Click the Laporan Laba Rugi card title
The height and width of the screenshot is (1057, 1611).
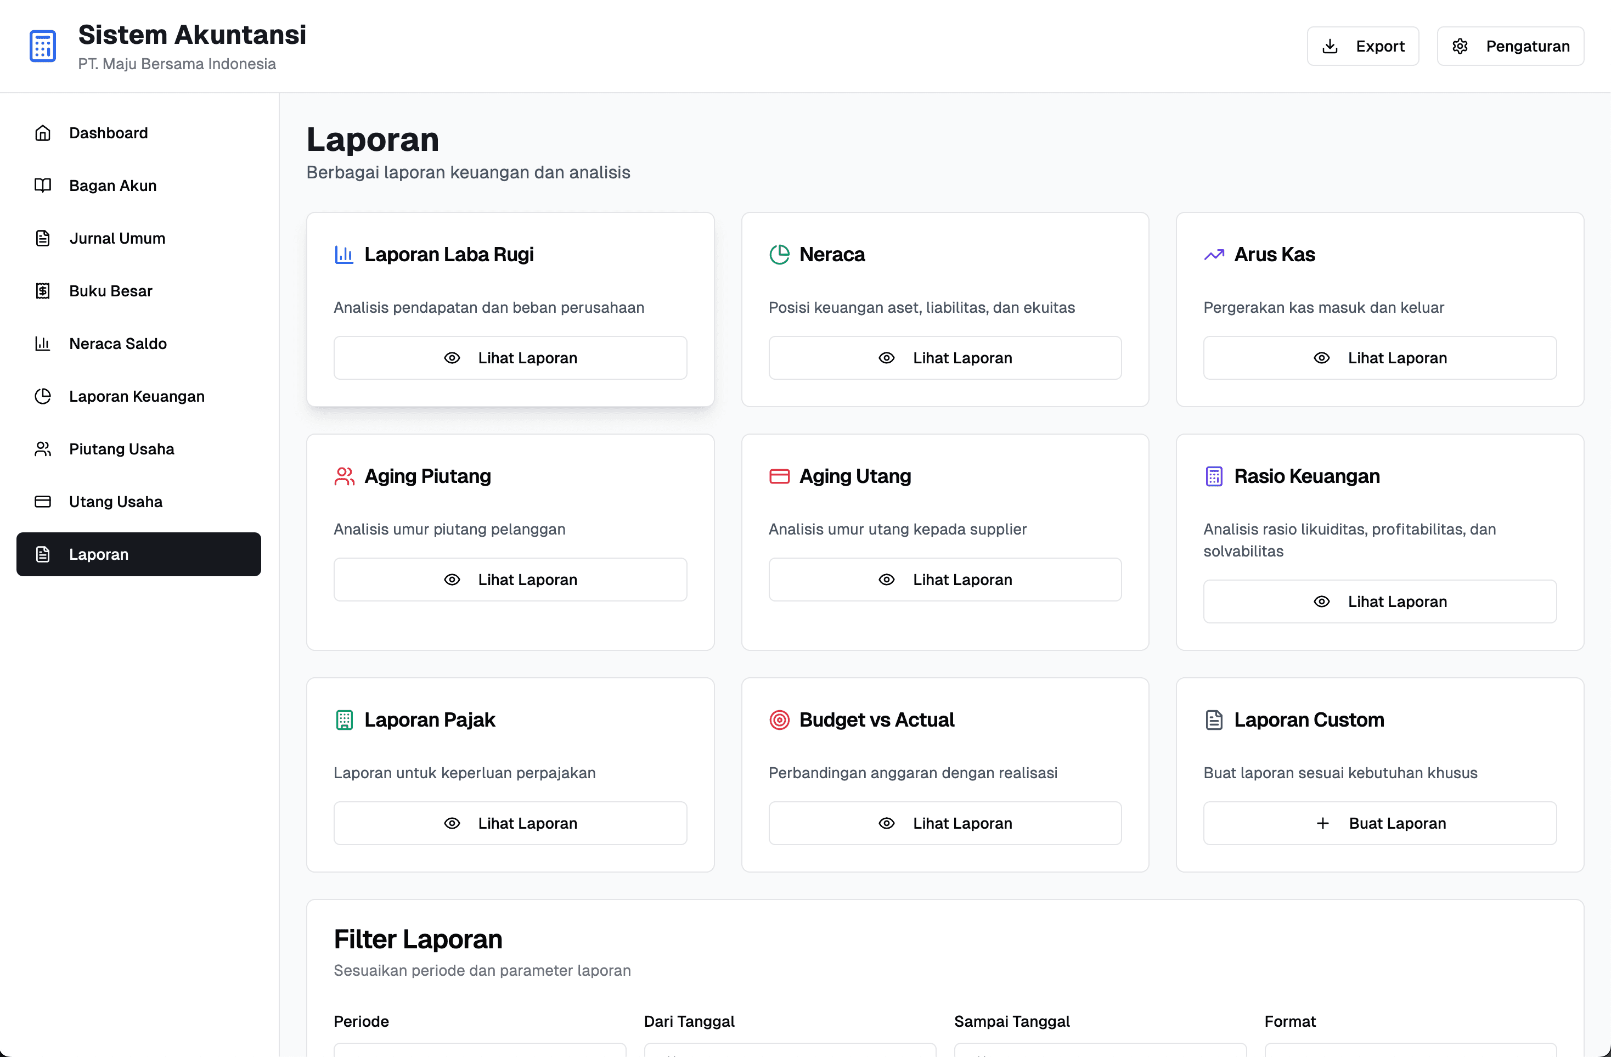(449, 255)
